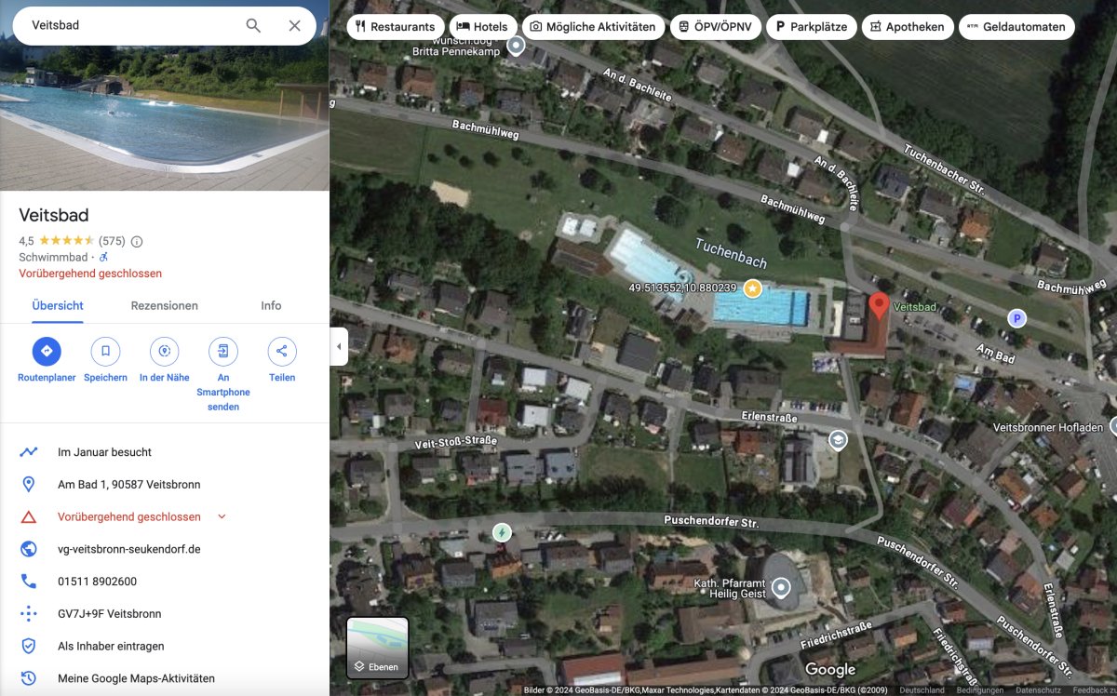Switch to the Rezensionen tab
The width and height of the screenshot is (1117, 696).
pyautogui.click(x=164, y=305)
